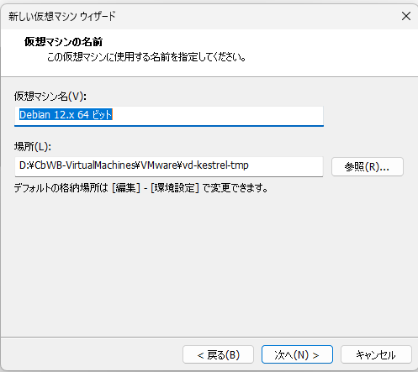Click the 新しい仮想マシン ウィザード title bar text

tap(62, 16)
